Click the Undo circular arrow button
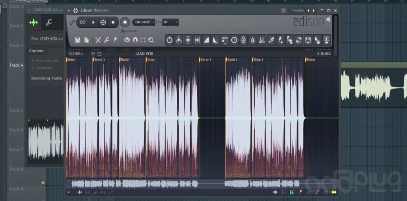Screen dimensions: 407x201 pyautogui.click(x=169, y=40)
